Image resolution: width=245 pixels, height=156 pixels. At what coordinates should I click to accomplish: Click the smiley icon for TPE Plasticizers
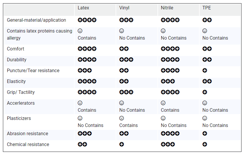(205, 118)
